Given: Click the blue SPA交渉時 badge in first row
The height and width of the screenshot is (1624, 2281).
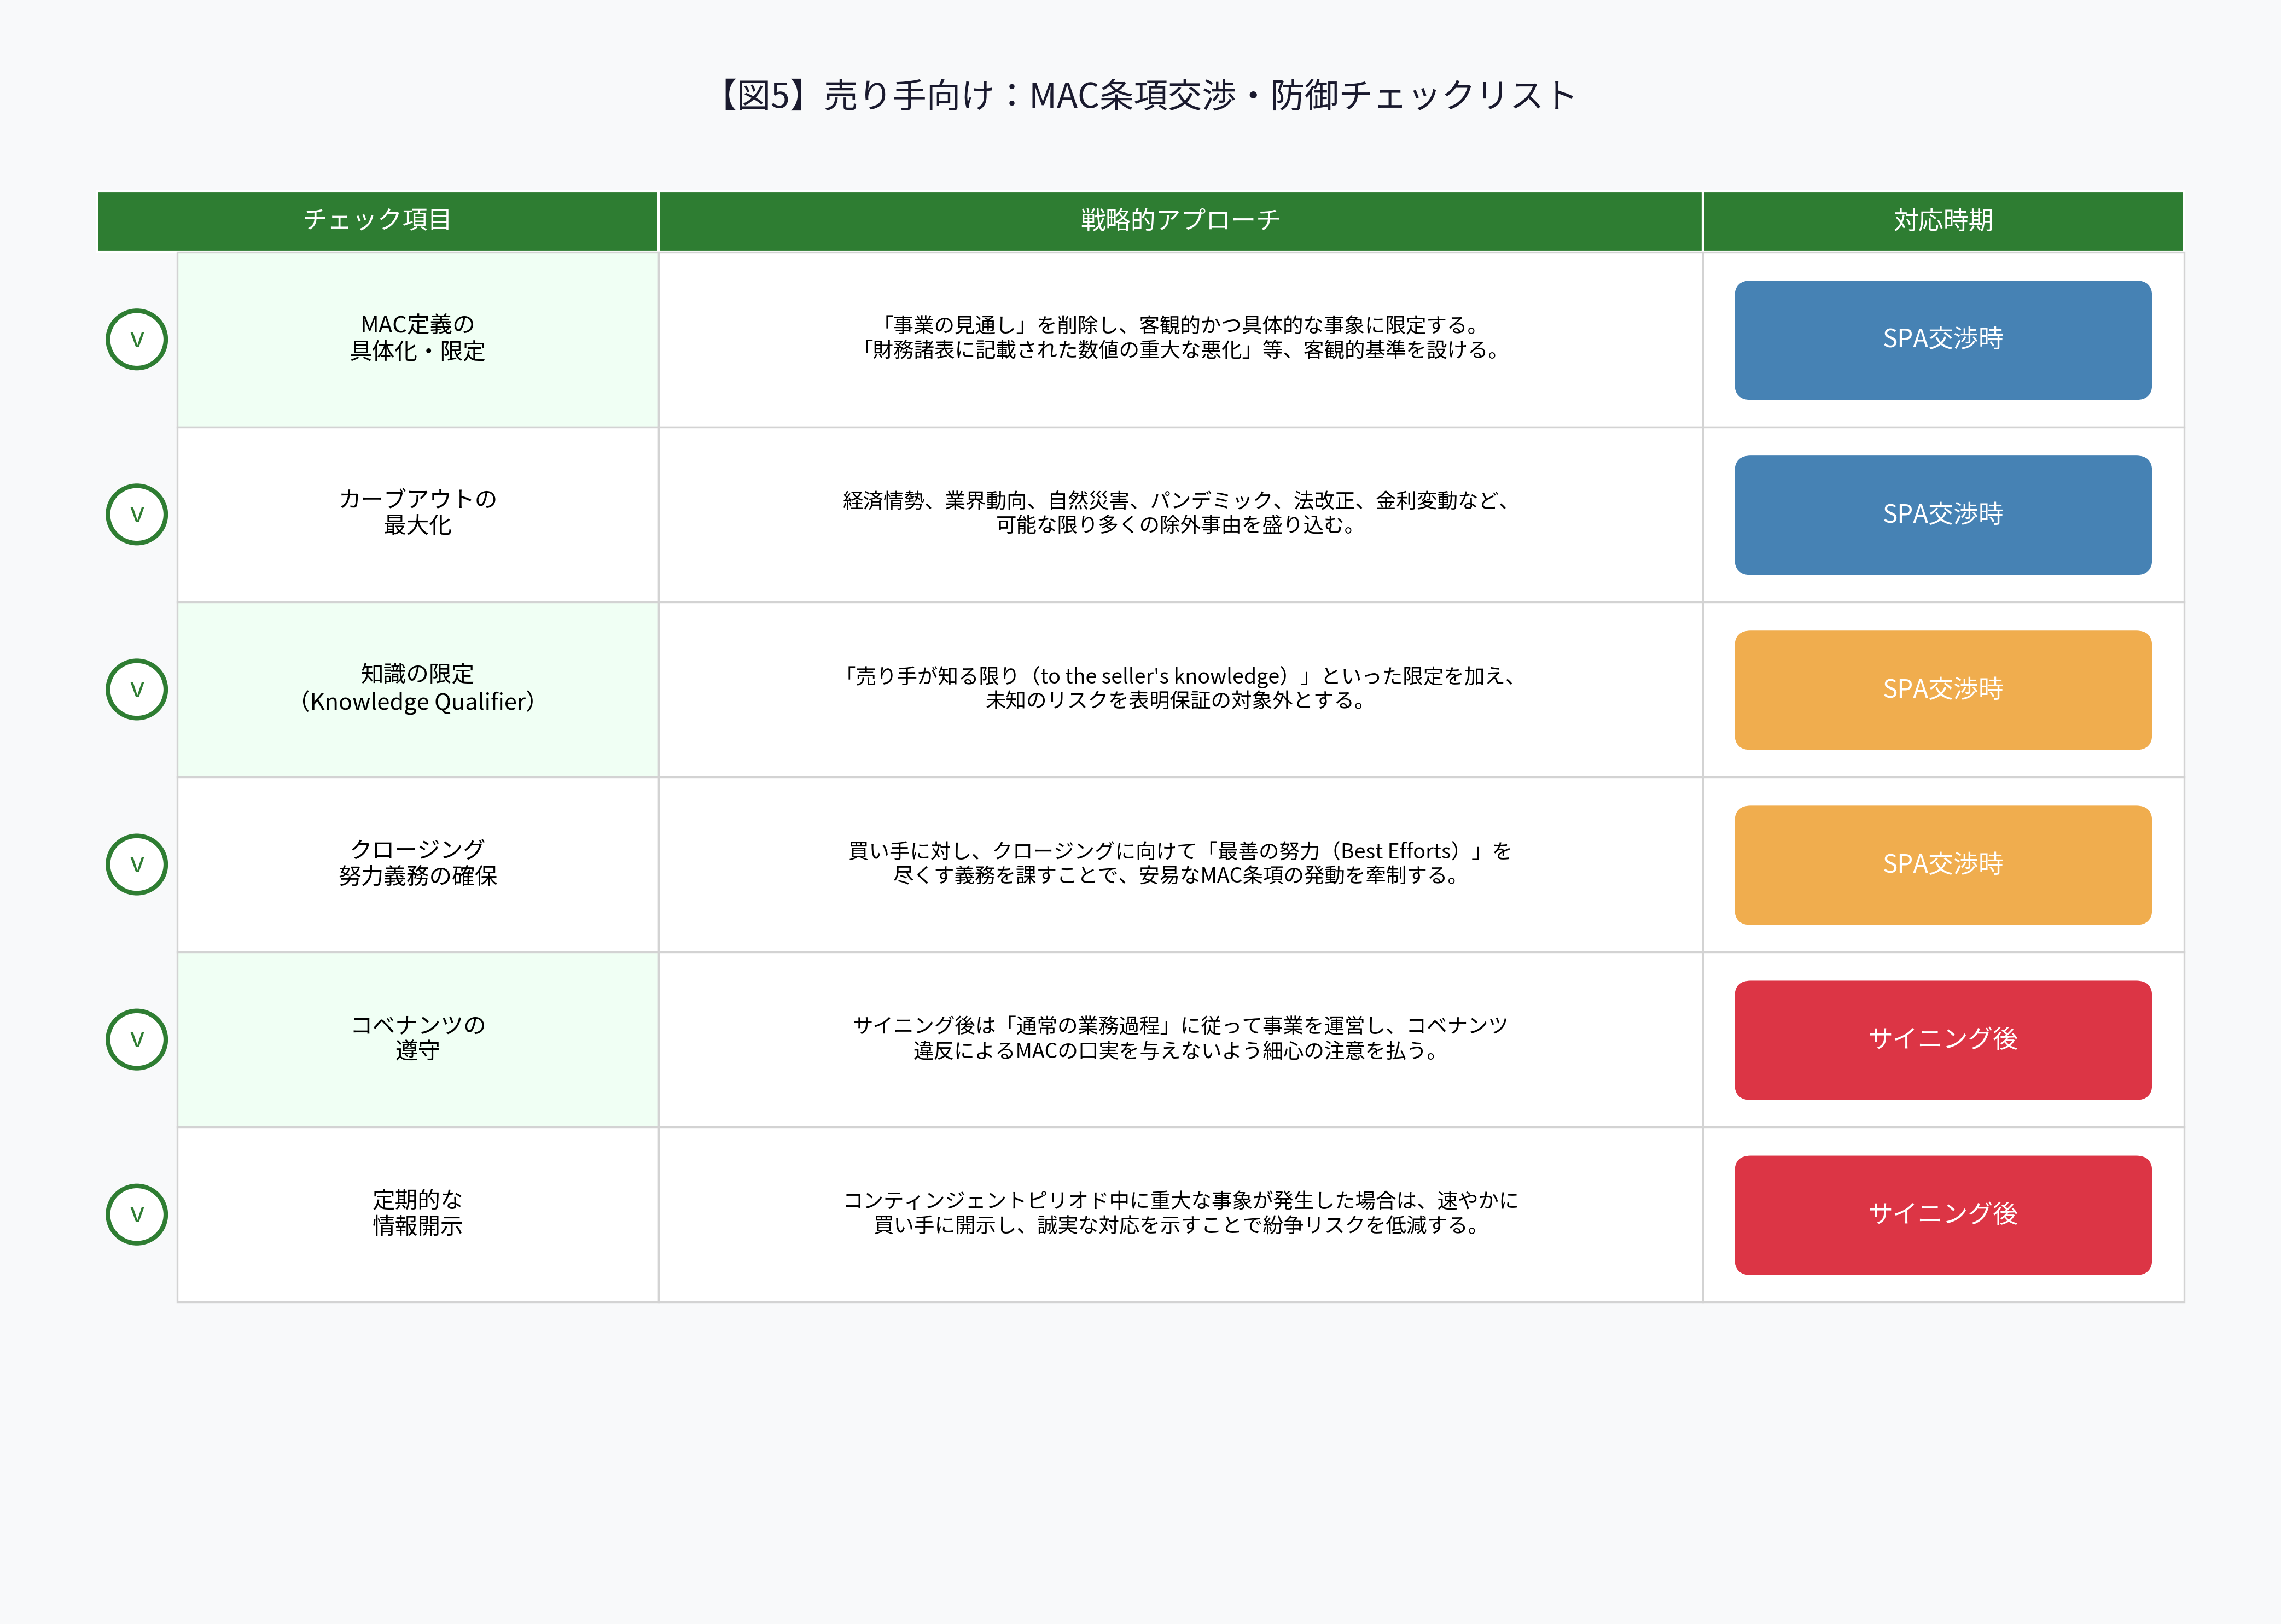Looking at the screenshot, I should pyautogui.click(x=1942, y=340).
